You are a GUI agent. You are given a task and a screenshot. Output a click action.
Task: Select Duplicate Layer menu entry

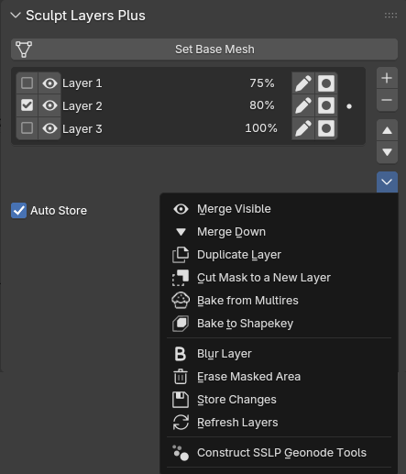coord(280,255)
